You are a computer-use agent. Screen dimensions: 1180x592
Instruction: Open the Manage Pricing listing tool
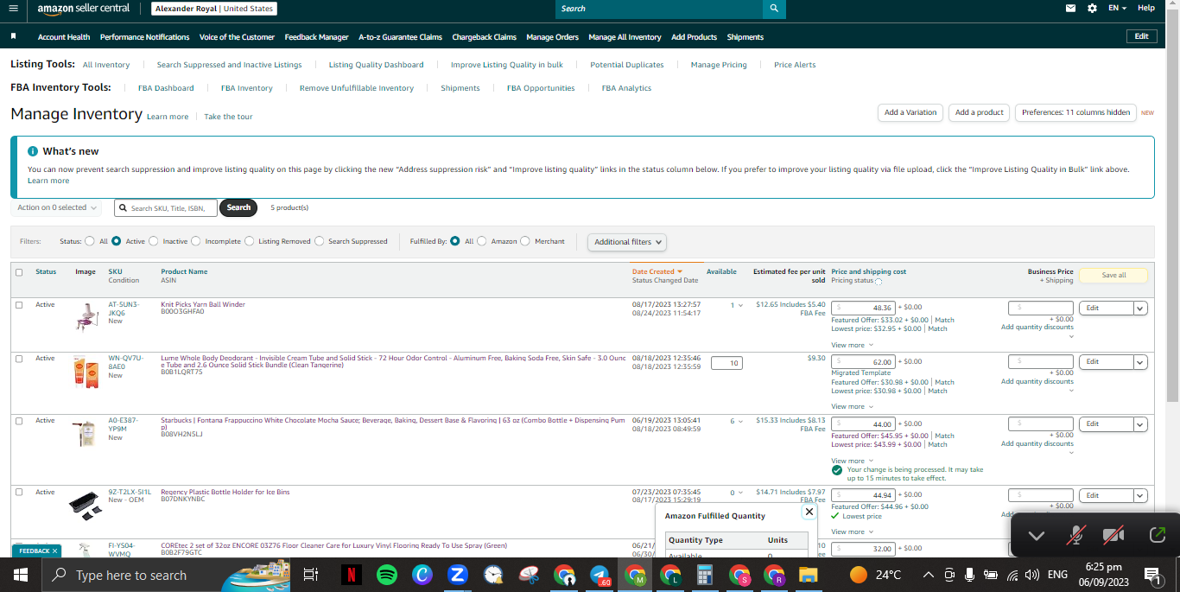[x=719, y=65]
